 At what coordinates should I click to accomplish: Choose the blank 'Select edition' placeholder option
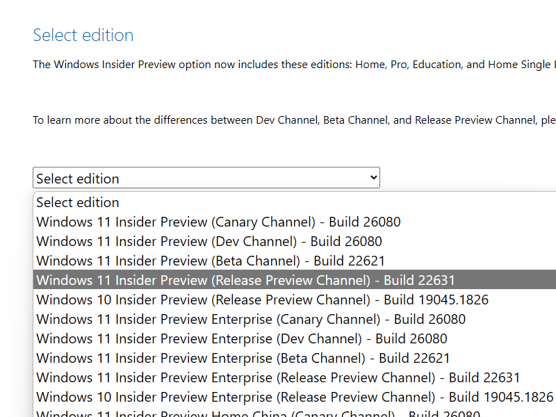pos(78,202)
